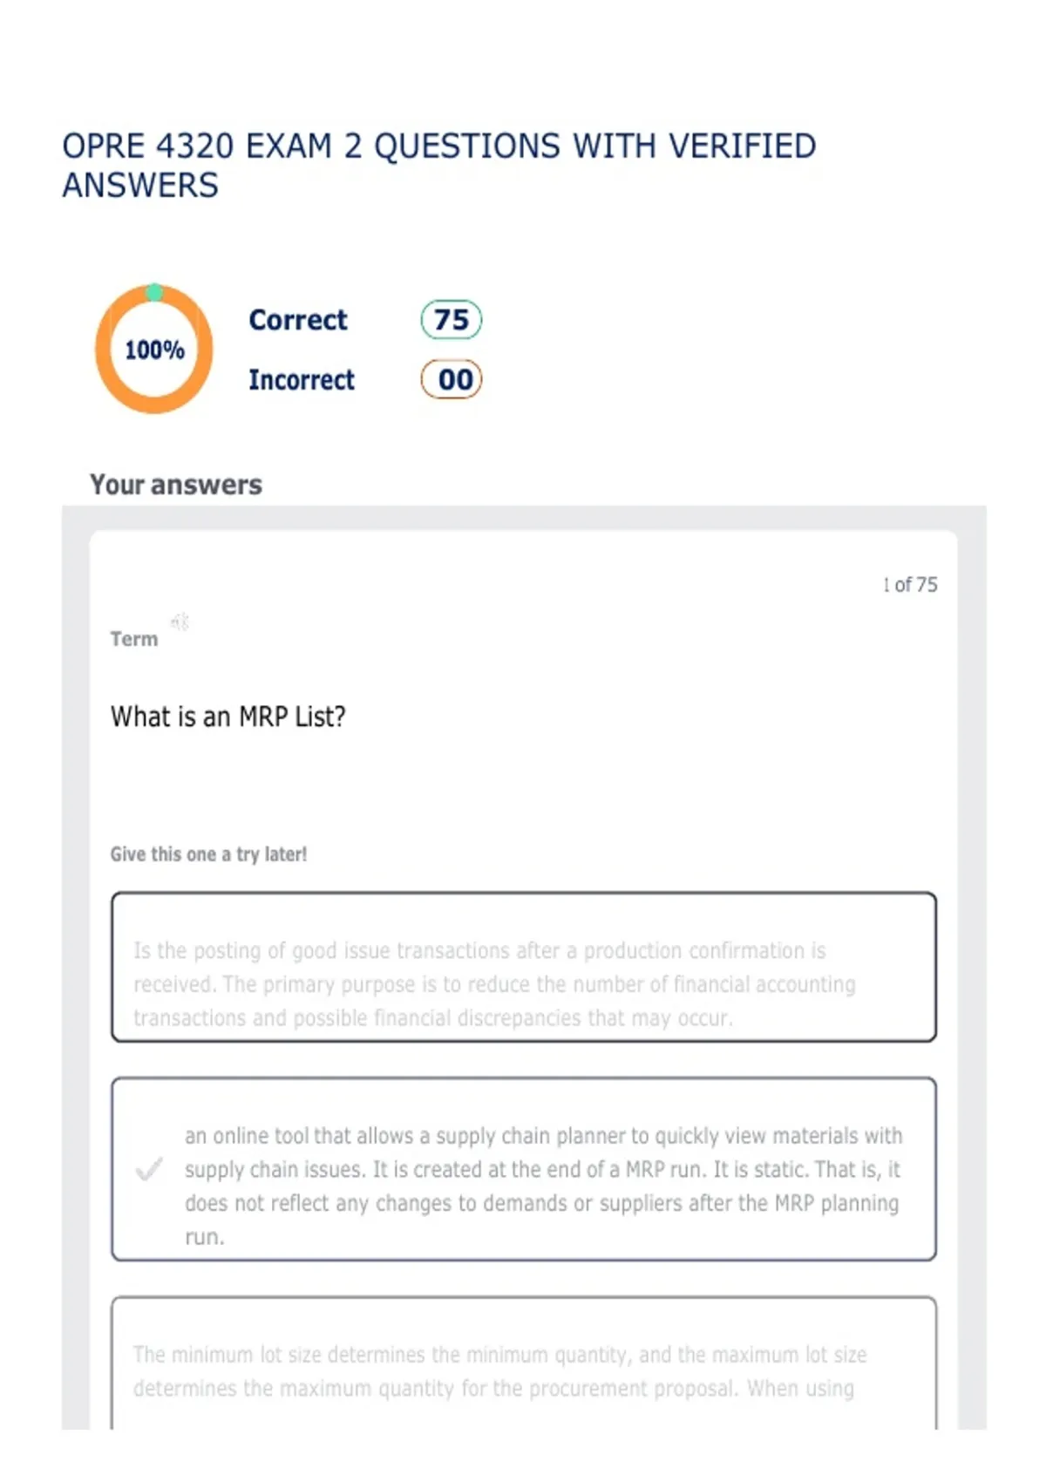Click the 'Correct' label

click(x=298, y=320)
